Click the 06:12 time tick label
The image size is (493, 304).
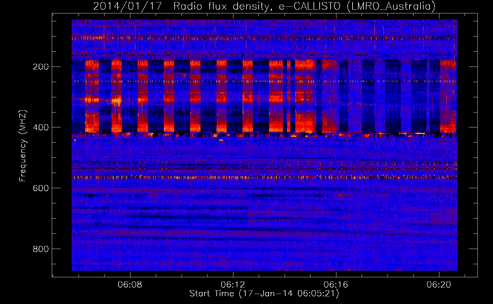point(233,285)
